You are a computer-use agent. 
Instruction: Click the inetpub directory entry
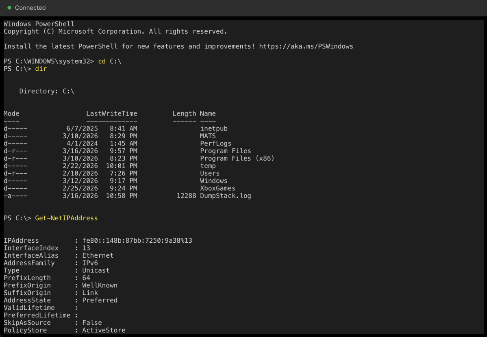pos(214,128)
